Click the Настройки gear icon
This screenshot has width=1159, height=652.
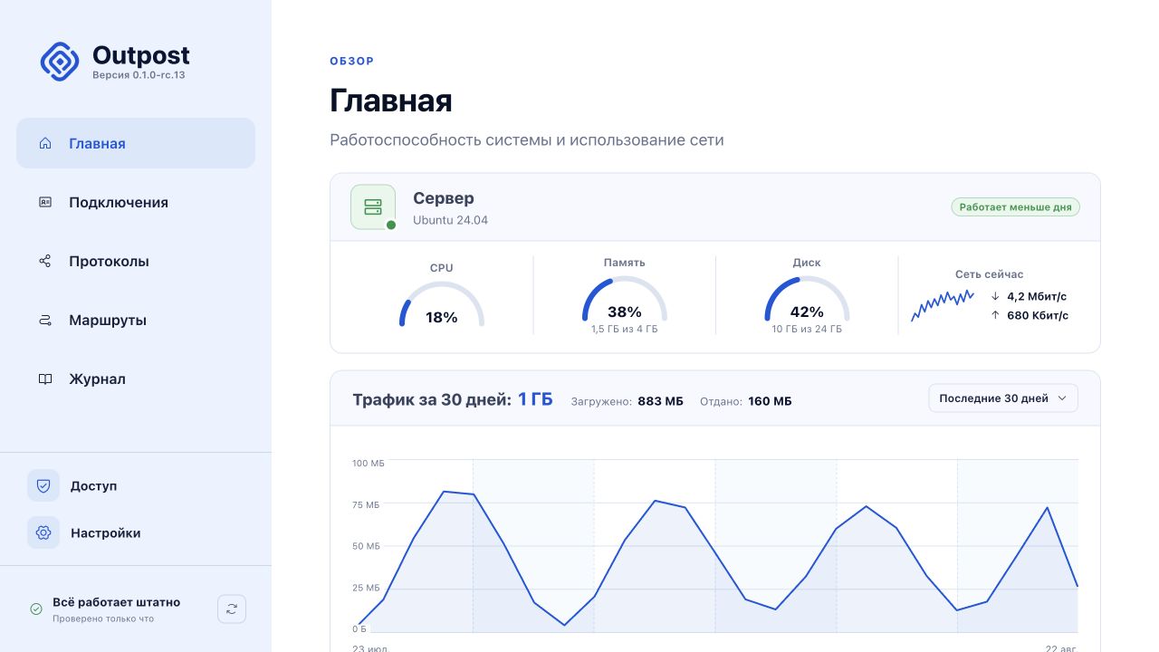pos(43,532)
